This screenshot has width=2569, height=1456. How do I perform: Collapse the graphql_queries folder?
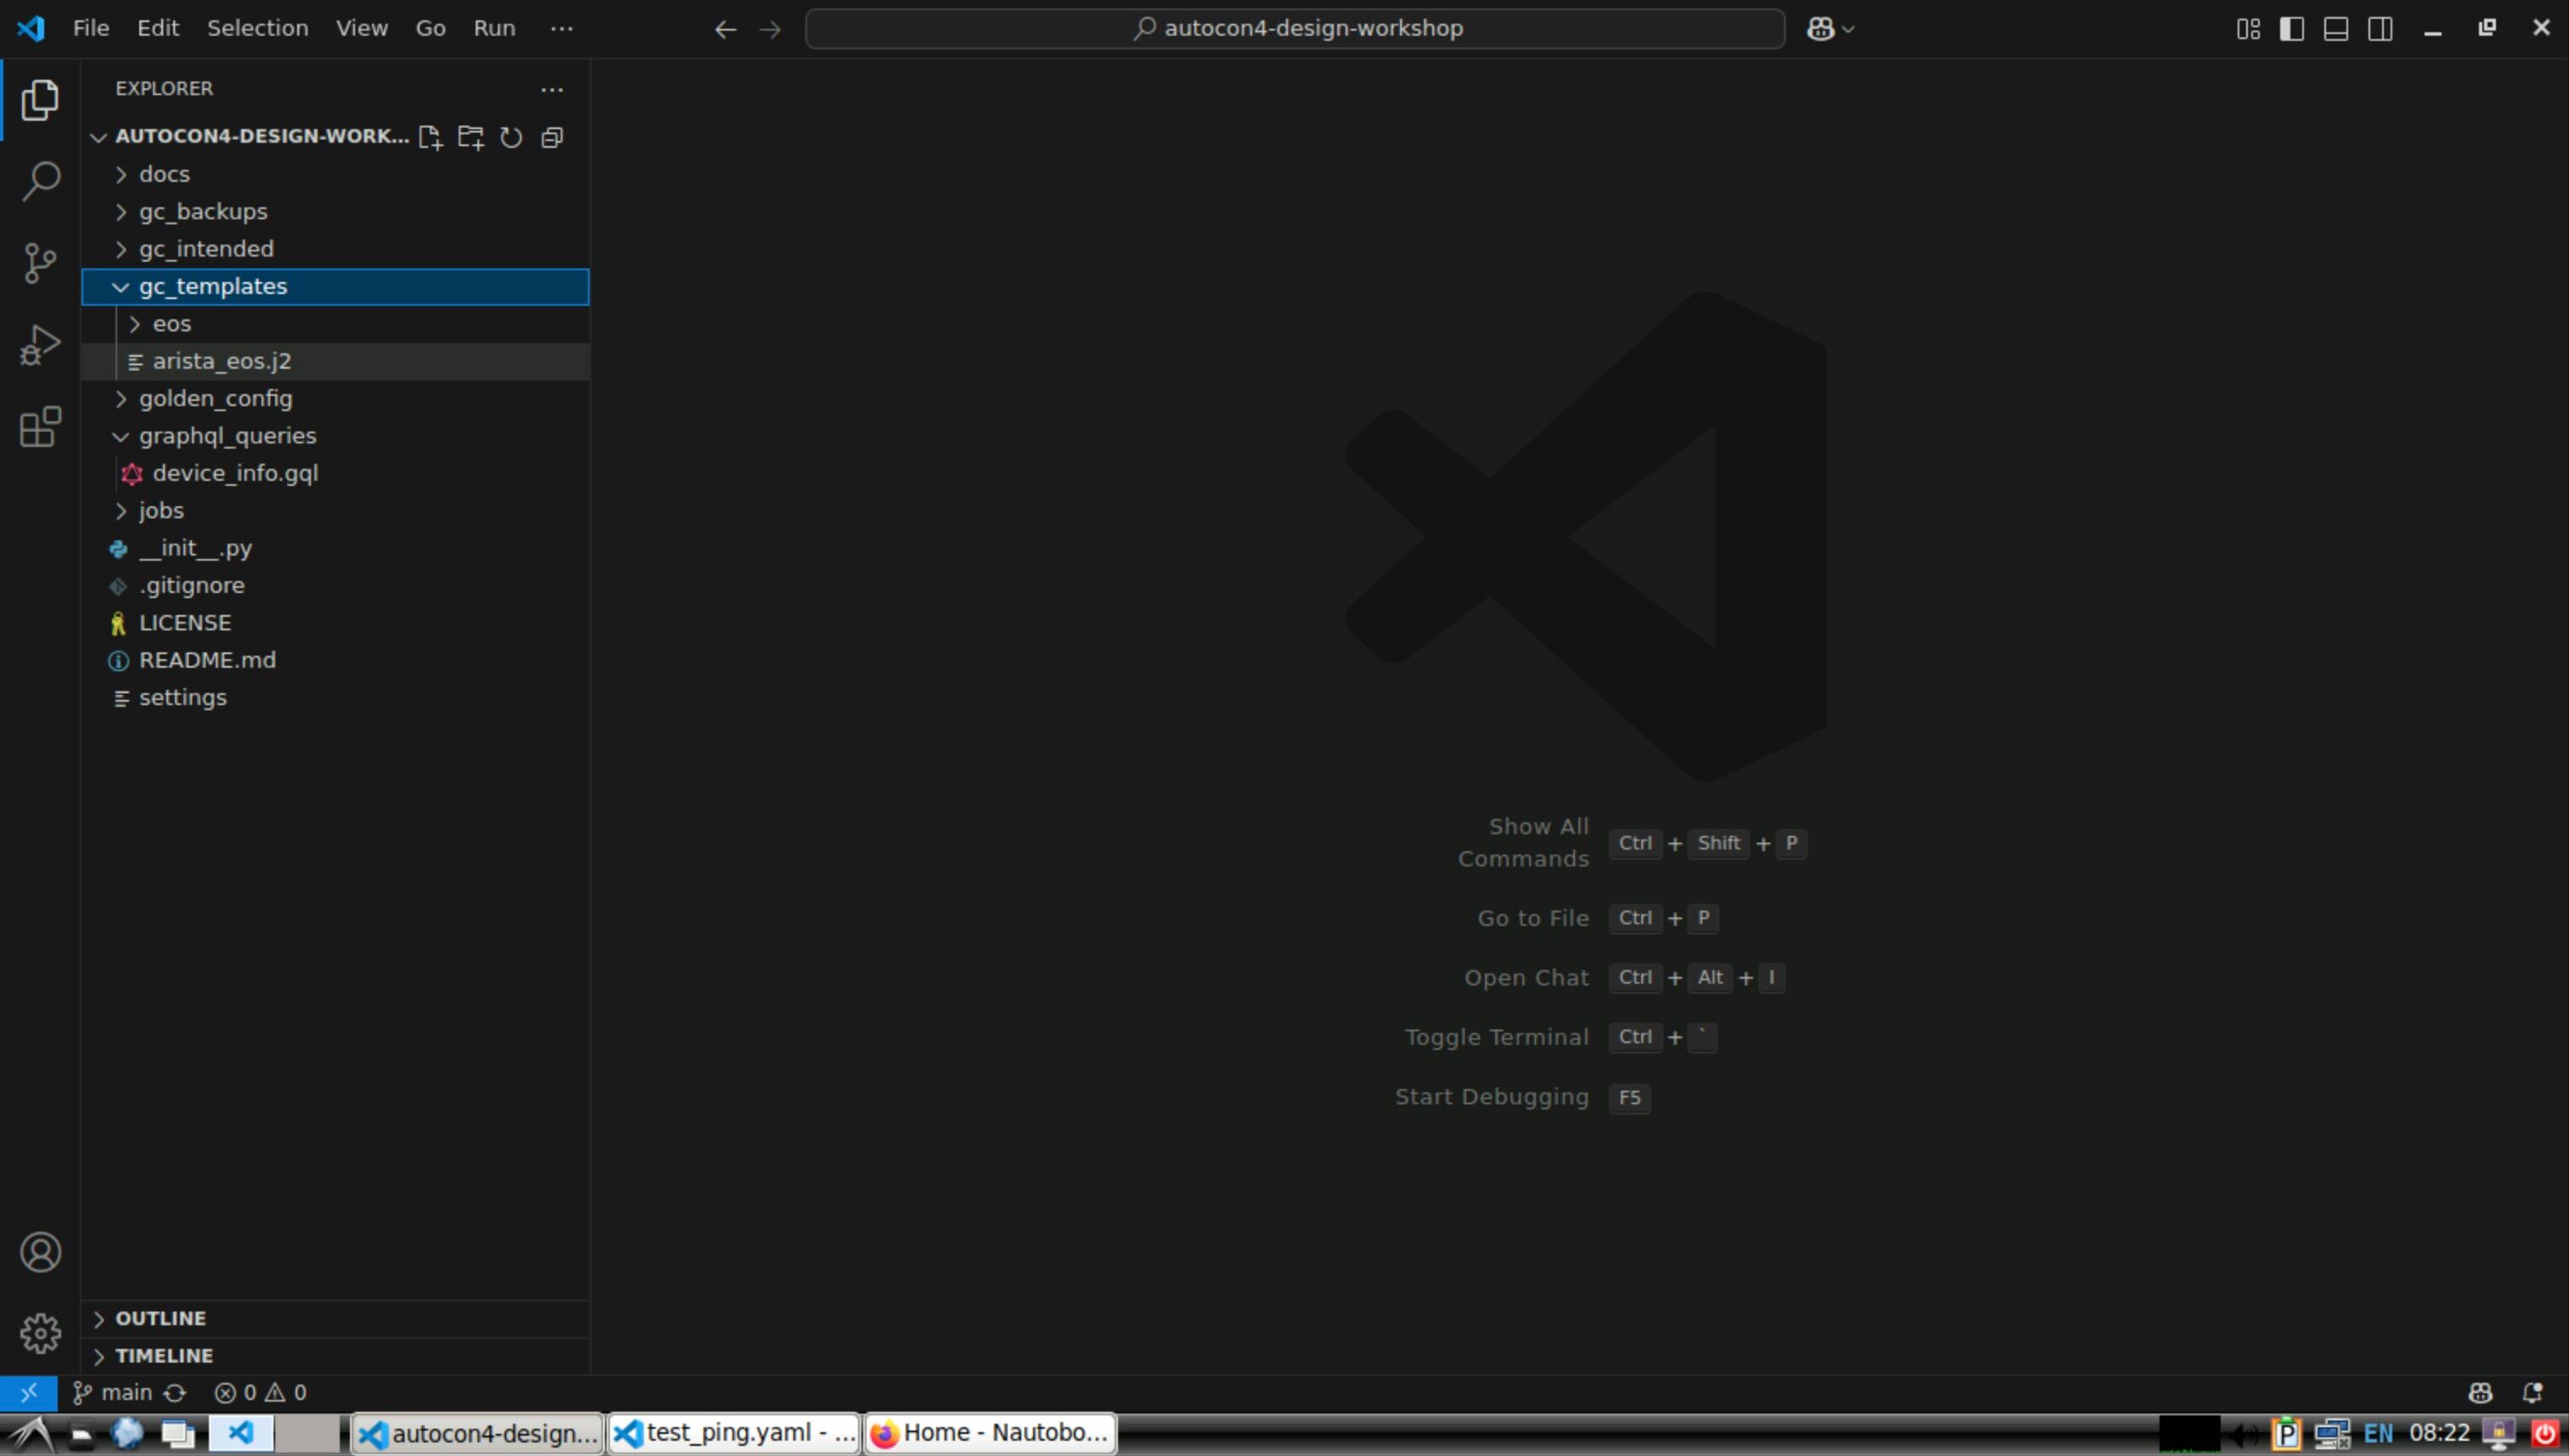tap(227, 436)
